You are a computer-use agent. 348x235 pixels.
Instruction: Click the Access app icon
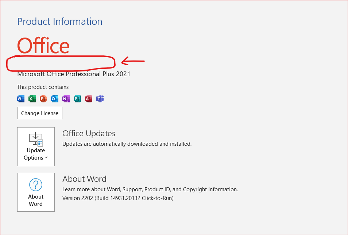pyautogui.click(x=89, y=99)
